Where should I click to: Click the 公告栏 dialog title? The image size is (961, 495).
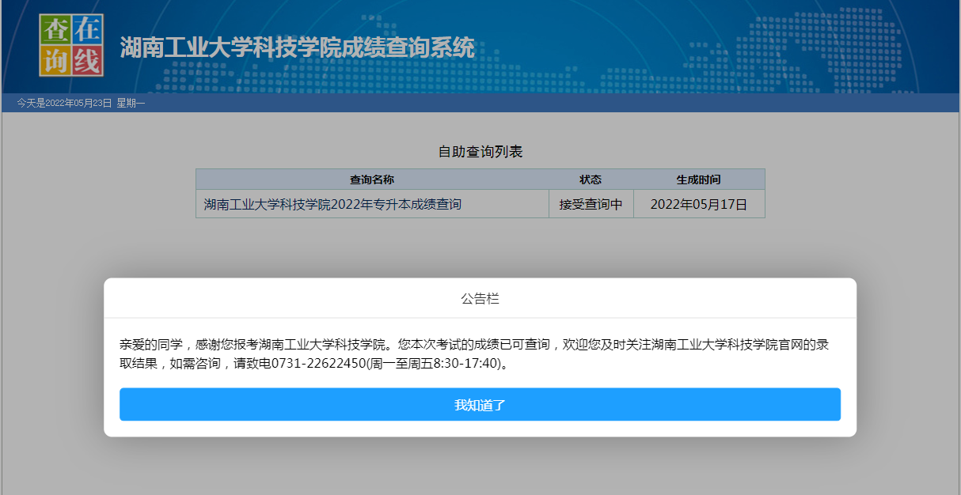coord(480,299)
